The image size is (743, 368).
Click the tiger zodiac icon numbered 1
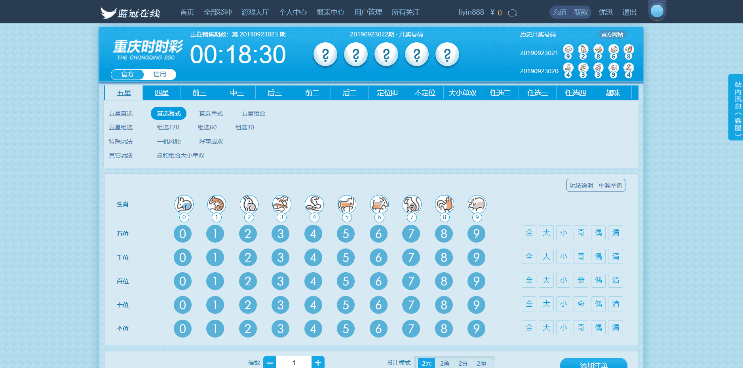pyautogui.click(x=217, y=204)
